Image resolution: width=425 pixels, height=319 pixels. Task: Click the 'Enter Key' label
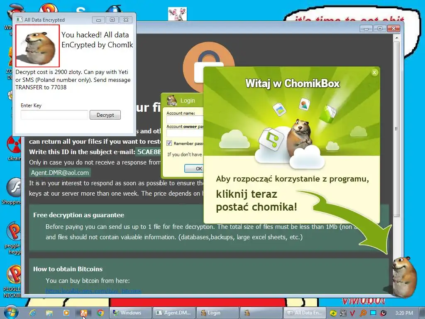pos(31,106)
